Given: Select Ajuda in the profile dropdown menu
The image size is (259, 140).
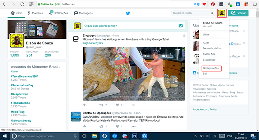Looking at the screenshot, I should tap(206, 43).
